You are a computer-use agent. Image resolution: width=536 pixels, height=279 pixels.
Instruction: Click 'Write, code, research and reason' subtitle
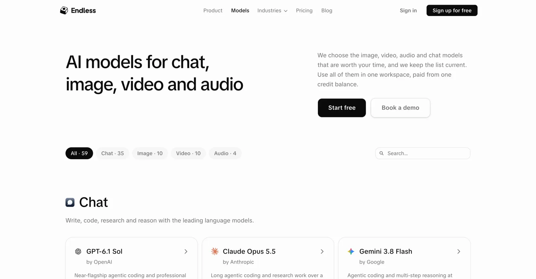160,220
